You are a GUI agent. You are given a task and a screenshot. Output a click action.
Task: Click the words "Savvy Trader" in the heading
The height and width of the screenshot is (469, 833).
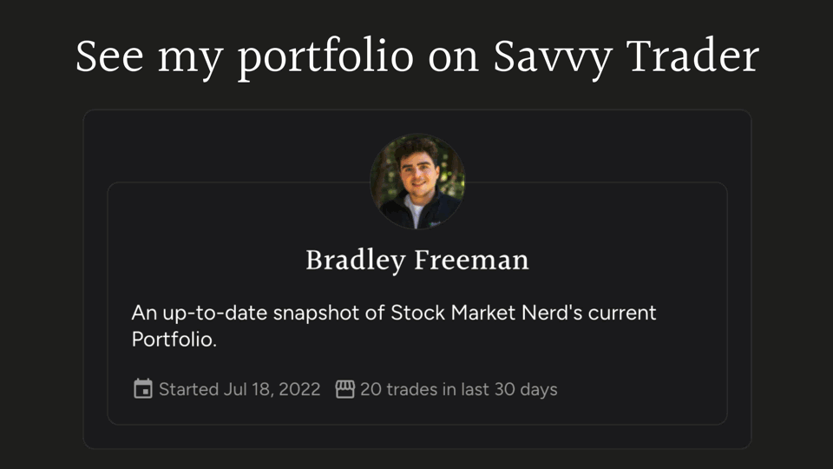coord(626,56)
